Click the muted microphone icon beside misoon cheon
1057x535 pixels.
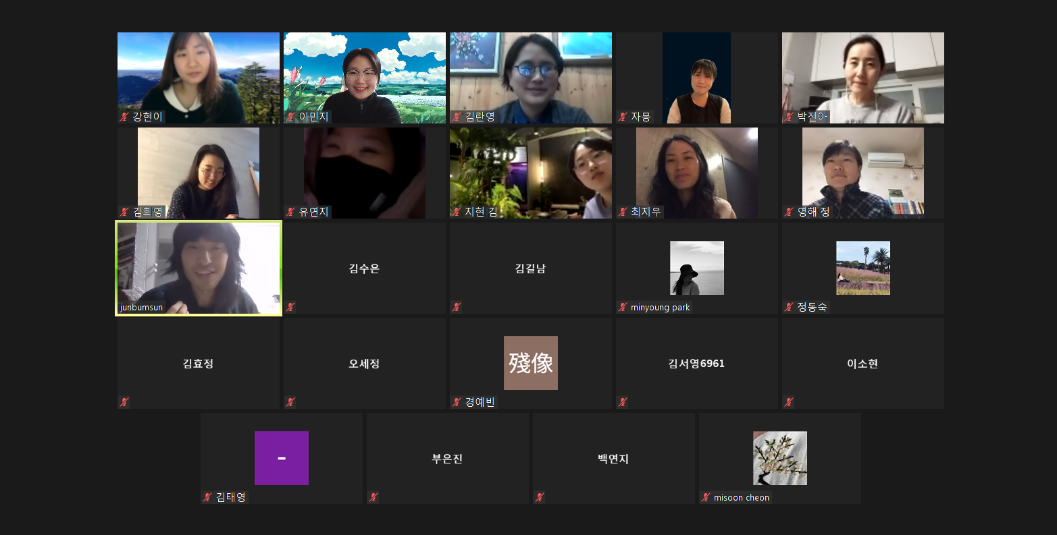click(x=706, y=497)
